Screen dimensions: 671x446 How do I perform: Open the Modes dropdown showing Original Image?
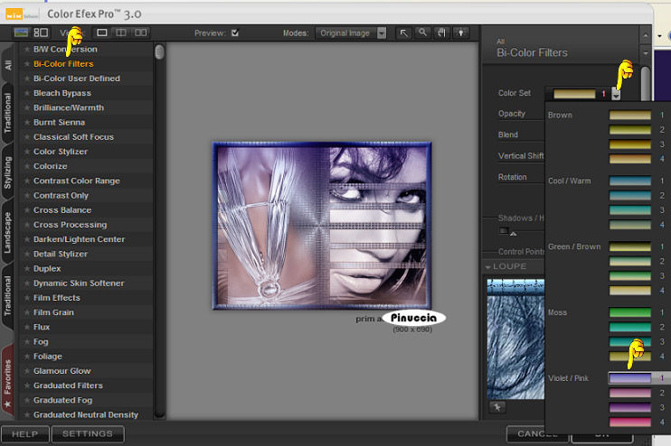(x=351, y=33)
